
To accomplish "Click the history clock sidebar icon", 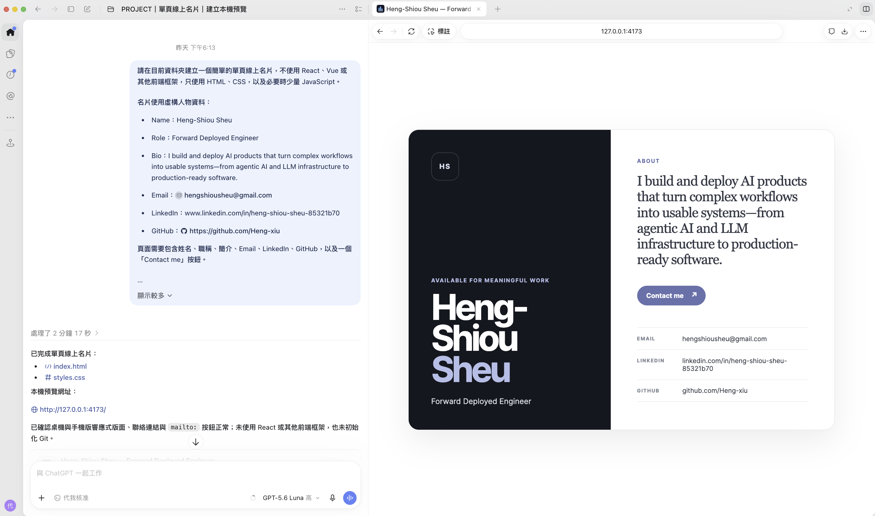I will (10, 75).
